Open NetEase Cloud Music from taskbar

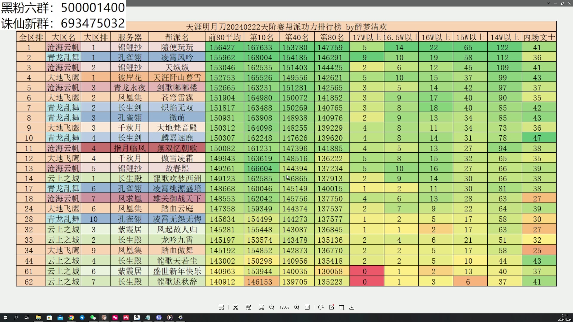(126, 318)
